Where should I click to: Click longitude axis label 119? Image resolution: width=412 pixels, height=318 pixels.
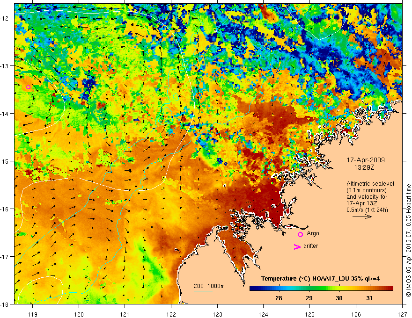[32, 314]
